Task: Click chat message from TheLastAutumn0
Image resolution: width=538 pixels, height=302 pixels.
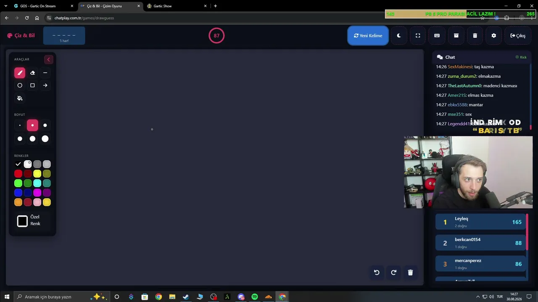Action: (476, 86)
